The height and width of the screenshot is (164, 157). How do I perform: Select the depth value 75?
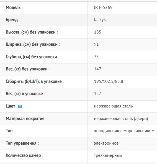coord(96,57)
